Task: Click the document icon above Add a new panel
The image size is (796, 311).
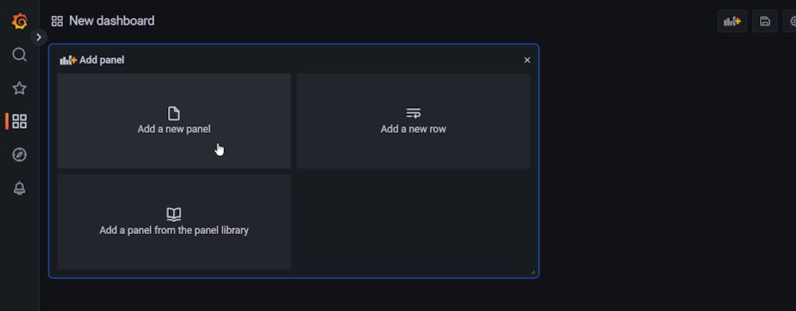Action: click(x=174, y=114)
